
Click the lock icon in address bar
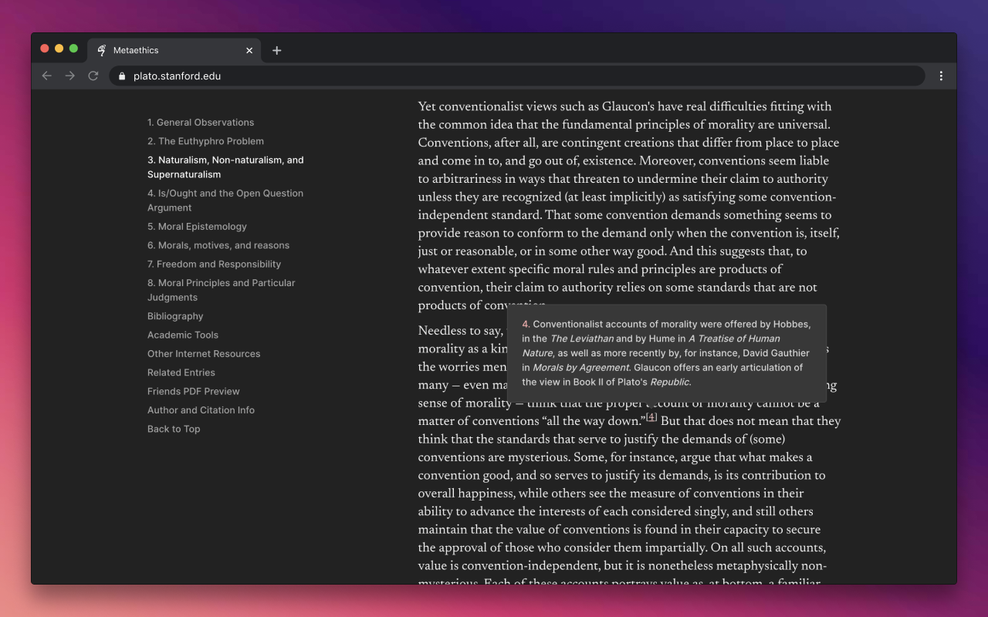(122, 76)
